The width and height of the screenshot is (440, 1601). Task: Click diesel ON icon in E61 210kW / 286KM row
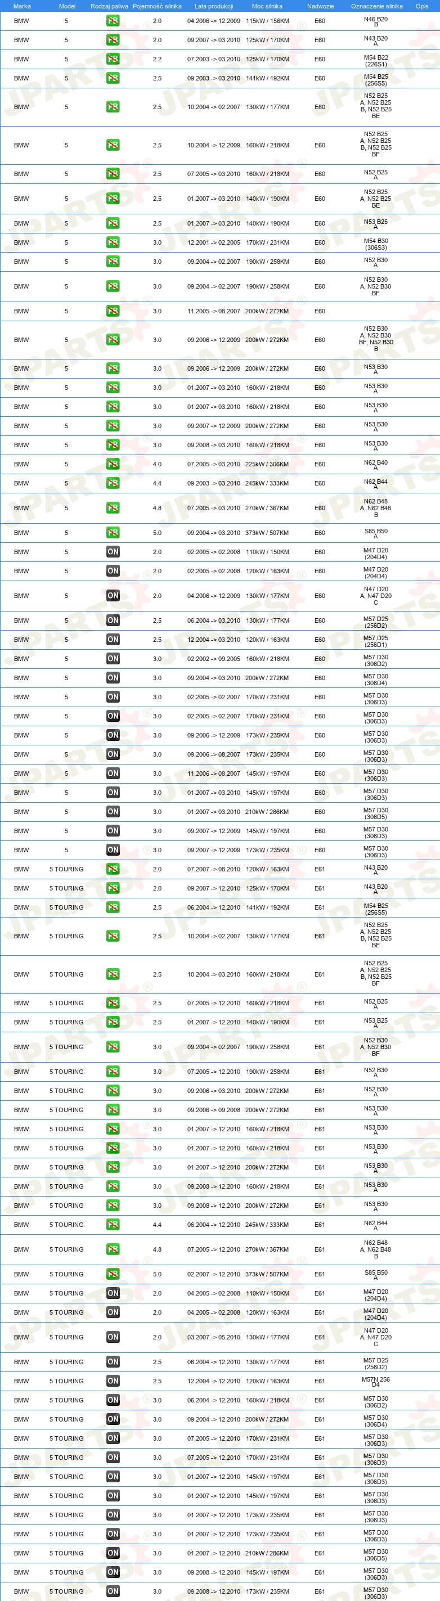(x=113, y=1553)
